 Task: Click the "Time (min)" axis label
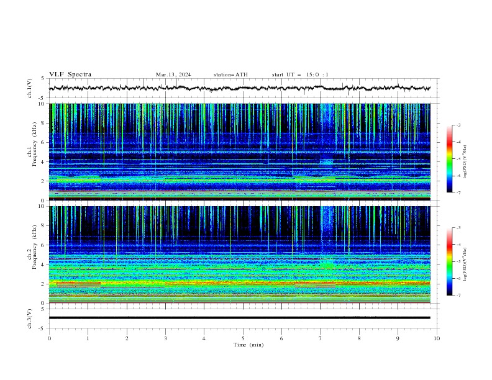(248, 345)
